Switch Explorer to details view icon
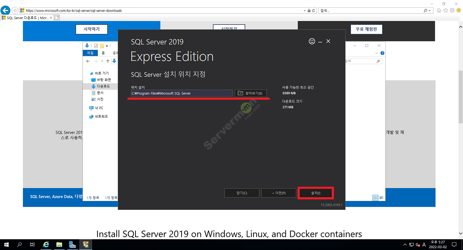The width and height of the screenshot is (463, 250). [375, 198]
